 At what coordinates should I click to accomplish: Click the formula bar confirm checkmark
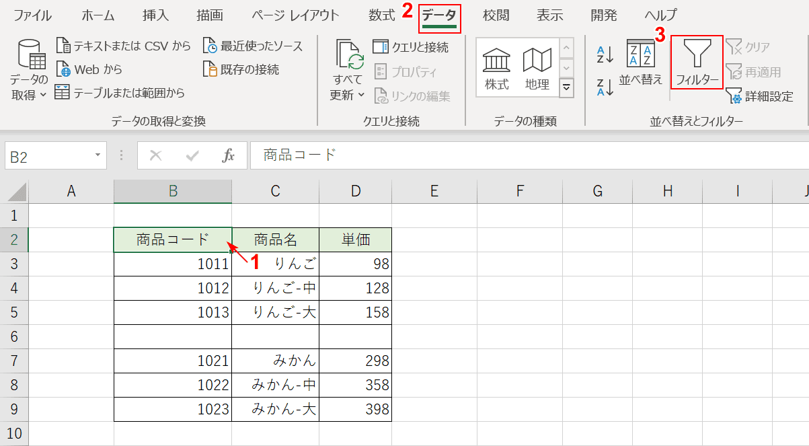[192, 155]
